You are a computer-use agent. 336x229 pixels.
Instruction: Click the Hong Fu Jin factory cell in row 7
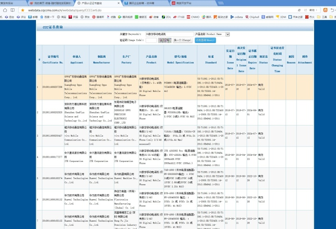tap(126, 220)
